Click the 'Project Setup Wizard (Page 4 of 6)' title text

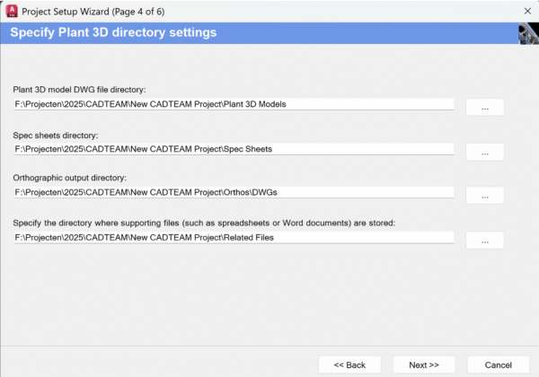pos(93,12)
